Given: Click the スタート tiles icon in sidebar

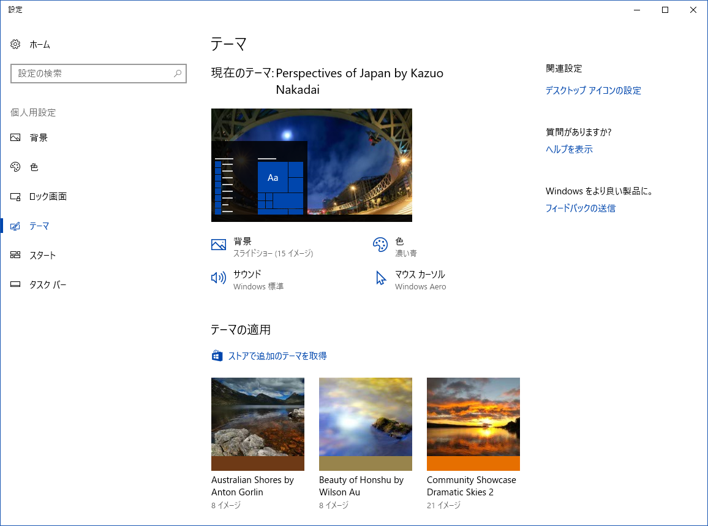Looking at the screenshot, I should pyautogui.click(x=15, y=255).
